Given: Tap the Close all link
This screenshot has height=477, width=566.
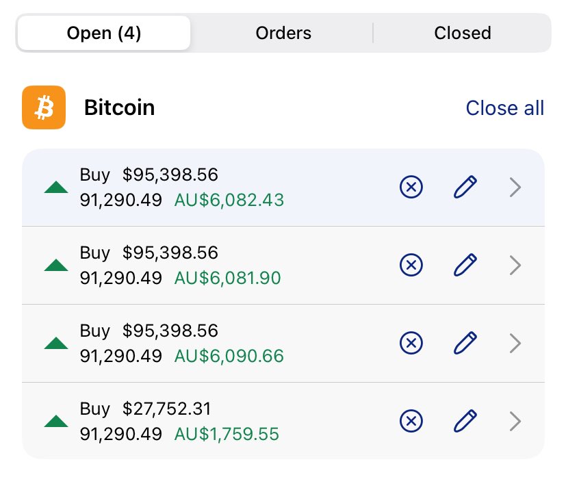Looking at the screenshot, I should 504,108.
